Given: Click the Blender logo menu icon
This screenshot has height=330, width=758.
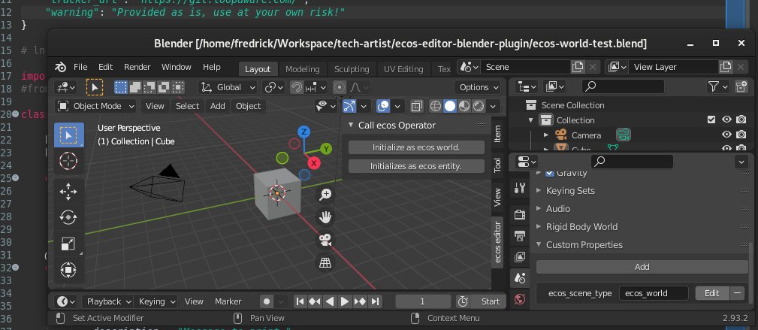Looking at the screenshot, I should click(60, 67).
